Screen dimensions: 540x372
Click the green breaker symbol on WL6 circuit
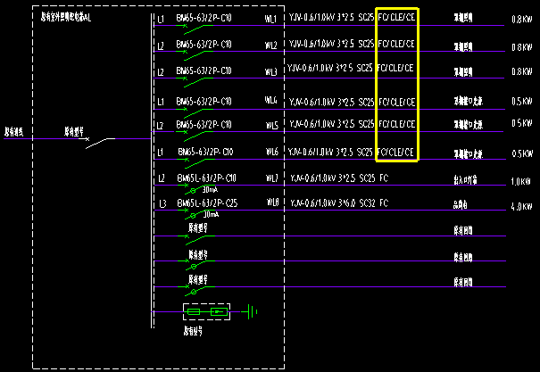(x=196, y=163)
